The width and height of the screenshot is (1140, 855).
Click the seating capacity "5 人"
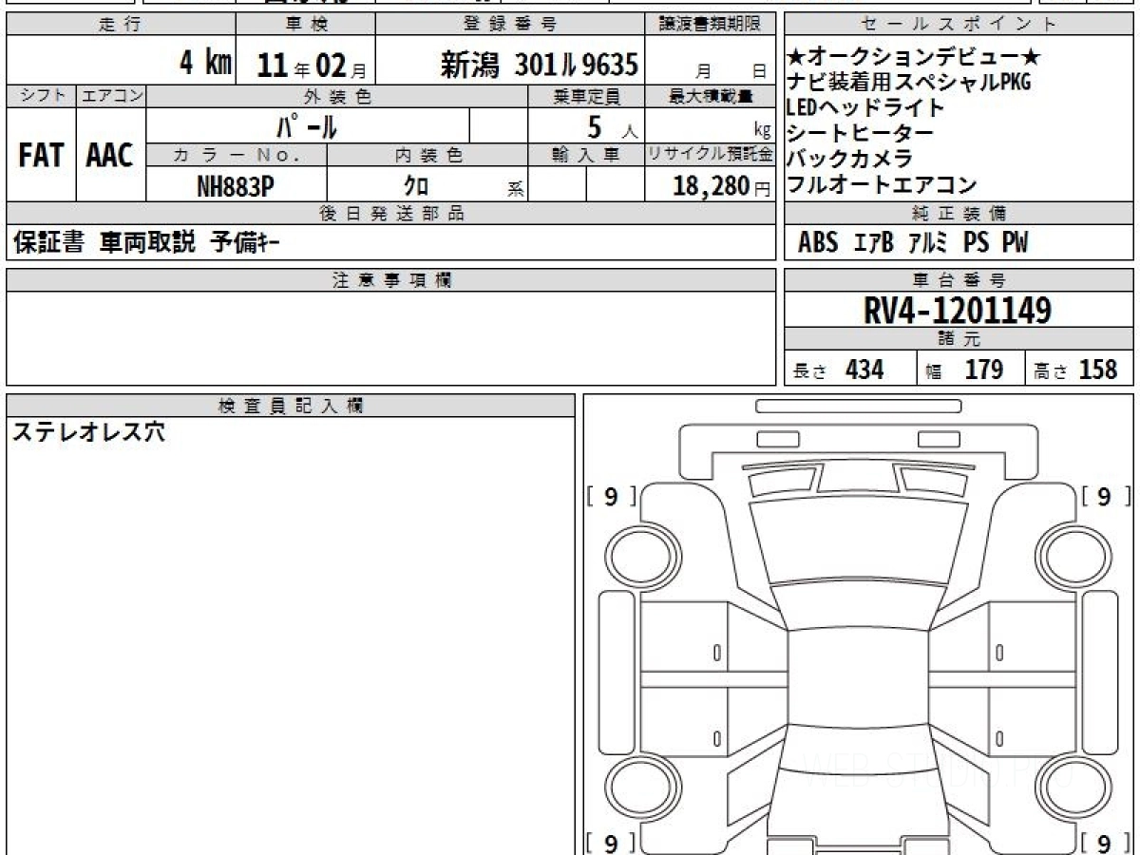point(612,125)
